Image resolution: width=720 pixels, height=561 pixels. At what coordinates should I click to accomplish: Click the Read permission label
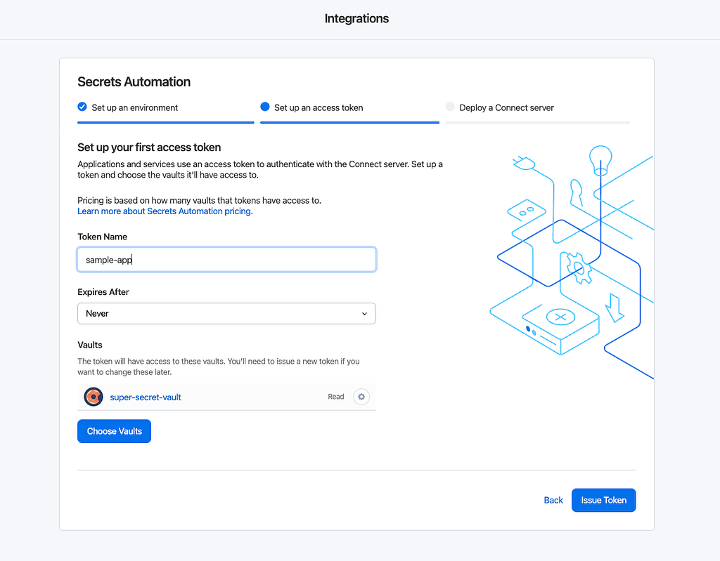[x=336, y=397]
